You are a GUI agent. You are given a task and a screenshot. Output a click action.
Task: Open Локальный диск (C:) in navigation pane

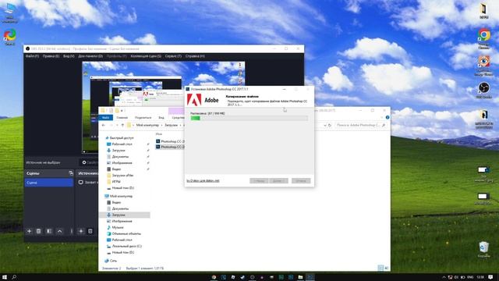click(x=124, y=246)
